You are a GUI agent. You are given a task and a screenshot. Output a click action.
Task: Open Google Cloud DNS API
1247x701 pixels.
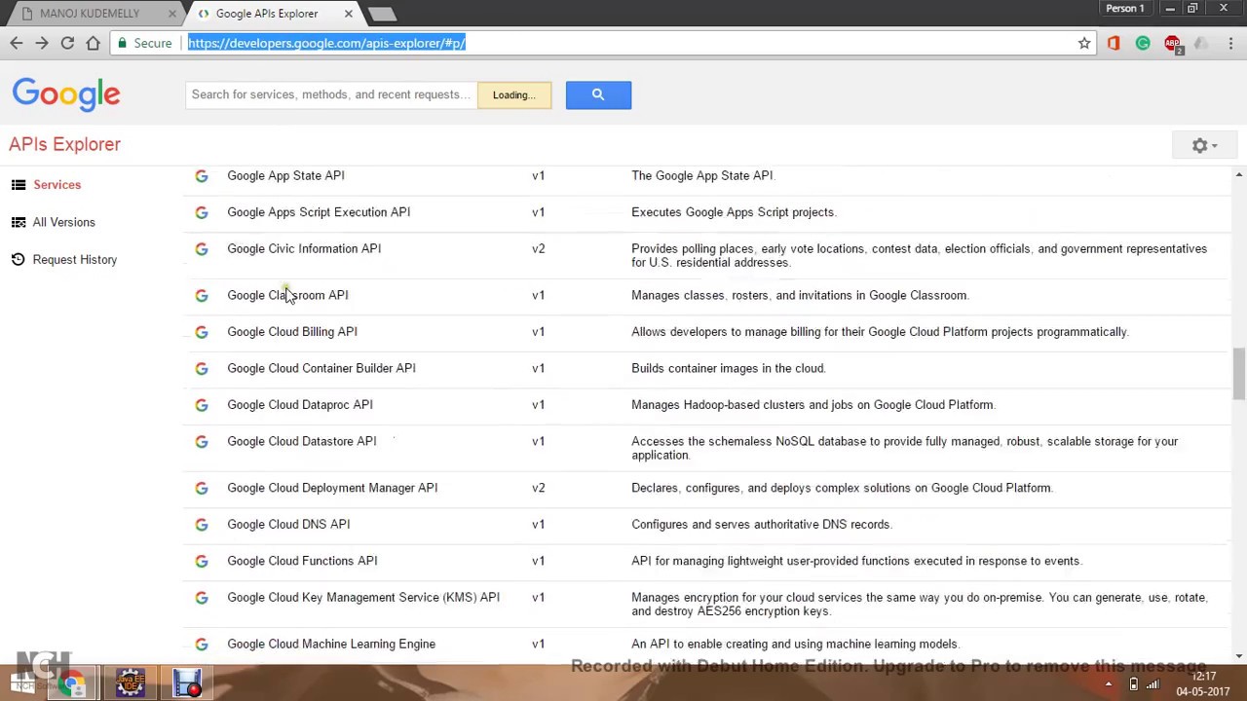288,524
